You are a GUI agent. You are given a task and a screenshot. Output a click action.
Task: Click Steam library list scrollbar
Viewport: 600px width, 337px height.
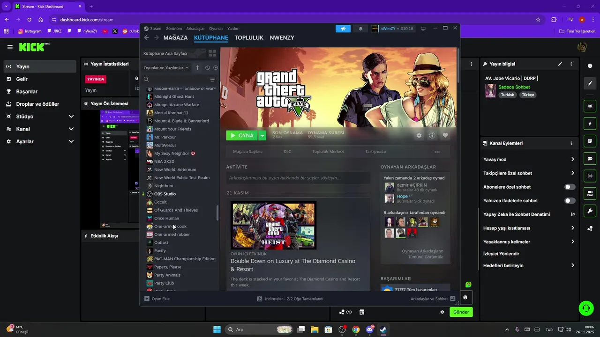pyautogui.click(x=217, y=213)
